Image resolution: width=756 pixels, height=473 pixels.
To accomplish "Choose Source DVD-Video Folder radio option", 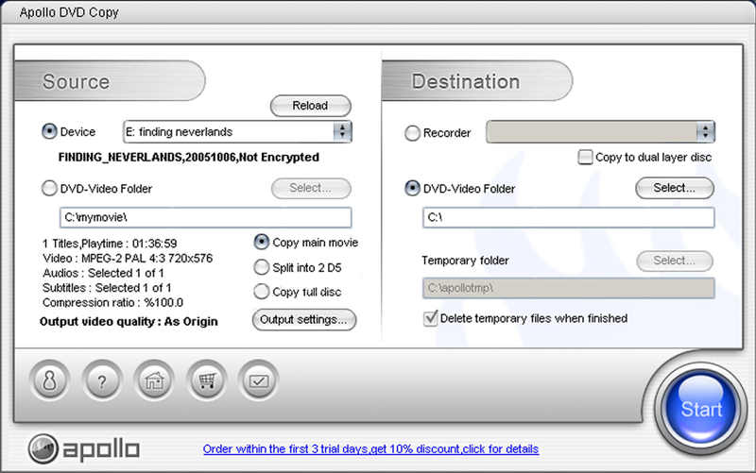I will (x=49, y=188).
